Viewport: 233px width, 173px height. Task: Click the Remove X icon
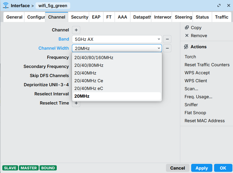tap(187, 35)
